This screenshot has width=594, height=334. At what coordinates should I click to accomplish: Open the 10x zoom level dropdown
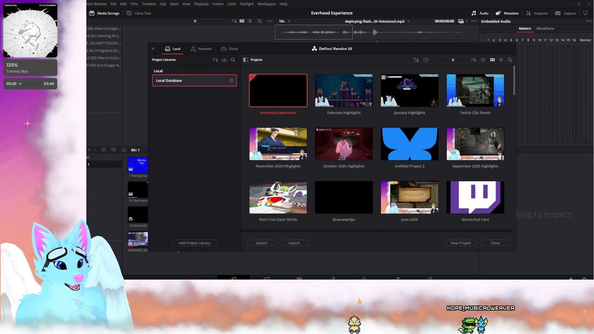pos(284,21)
